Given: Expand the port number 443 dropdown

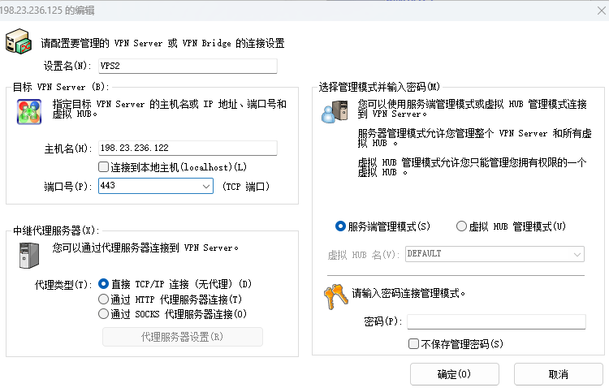Looking at the screenshot, I should [205, 187].
